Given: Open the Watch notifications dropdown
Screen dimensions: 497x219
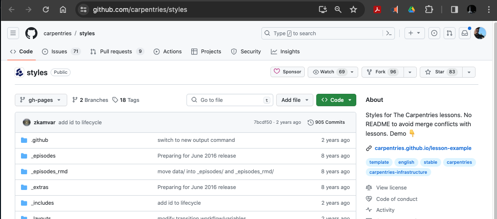Looking at the screenshot, I should (332, 72).
